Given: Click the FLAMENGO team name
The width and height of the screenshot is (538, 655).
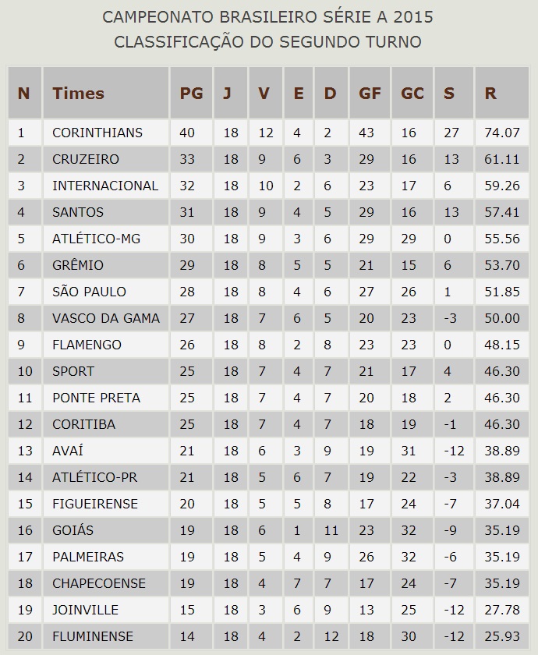Looking at the screenshot, I should click(87, 345).
